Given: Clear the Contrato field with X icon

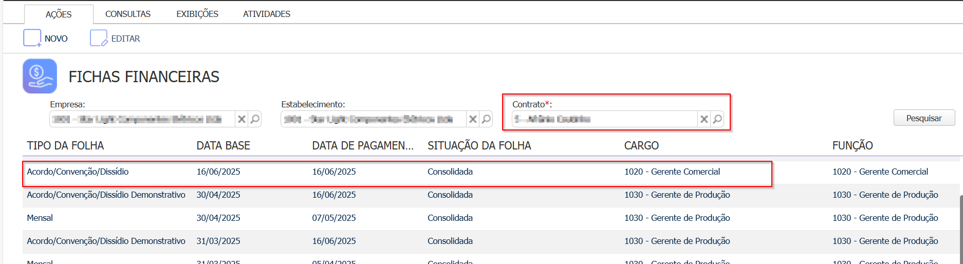Looking at the screenshot, I should [x=704, y=119].
